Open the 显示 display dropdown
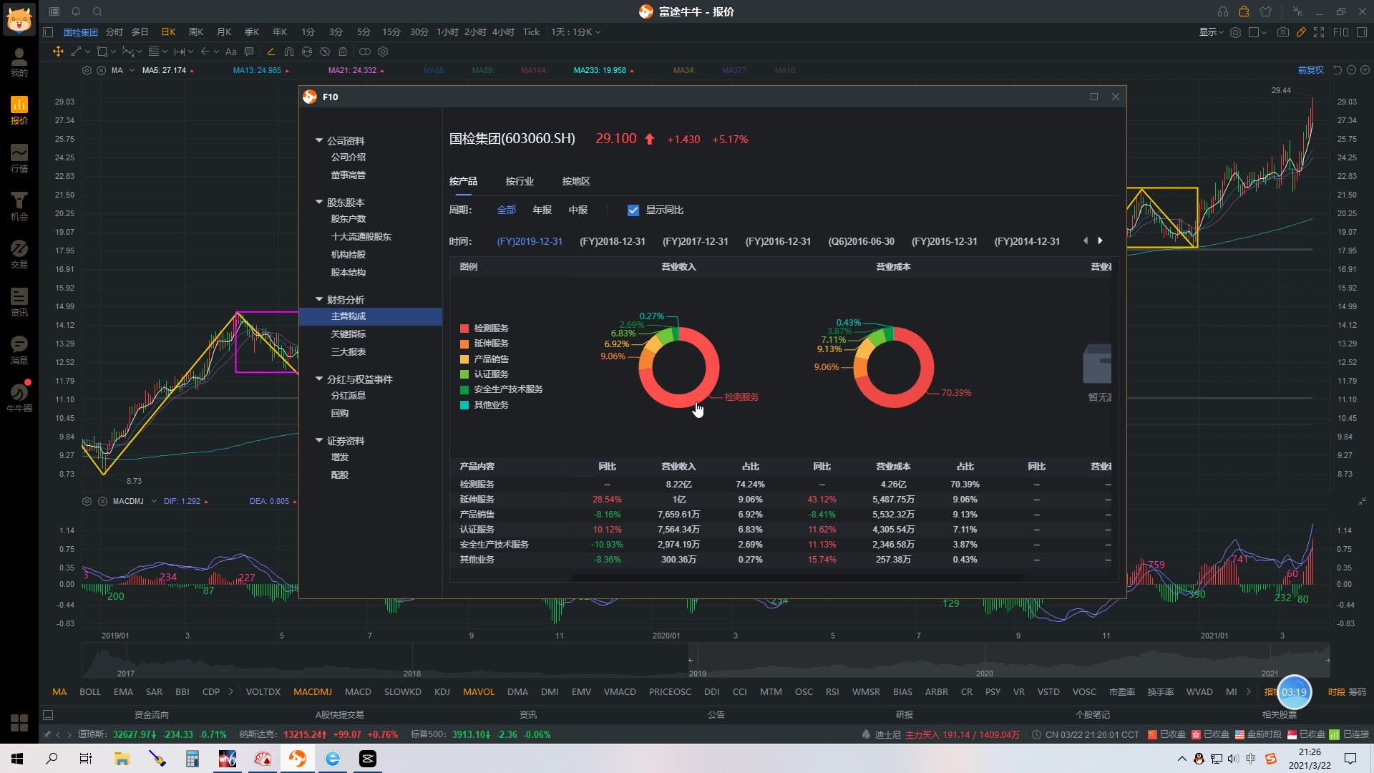This screenshot has height=773, width=1374. point(1212,32)
